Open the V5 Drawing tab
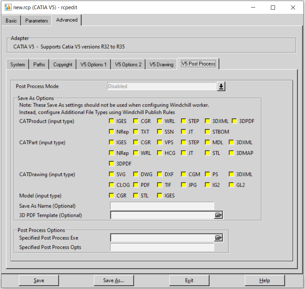The width and height of the screenshot is (305, 289). click(161, 64)
